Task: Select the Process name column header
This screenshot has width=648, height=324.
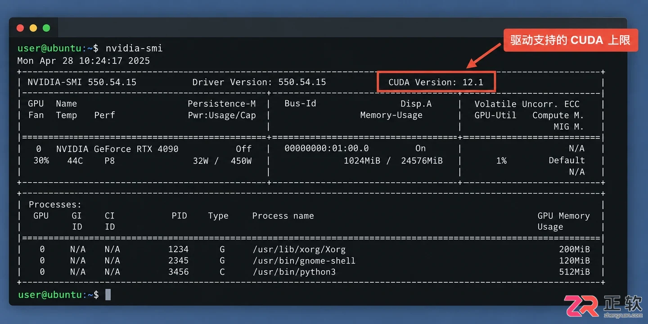Action: tap(283, 216)
